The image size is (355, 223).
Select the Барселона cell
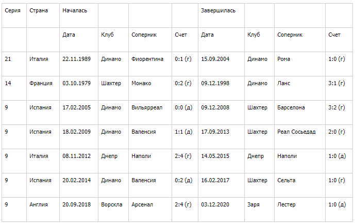point(291,107)
